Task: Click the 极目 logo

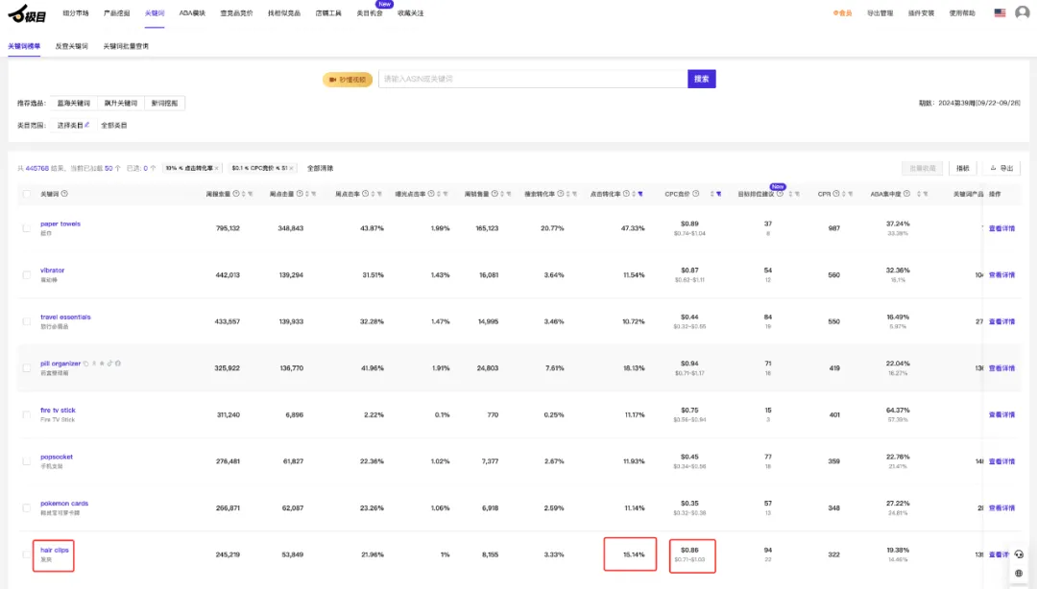Action: pyautogui.click(x=27, y=13)
